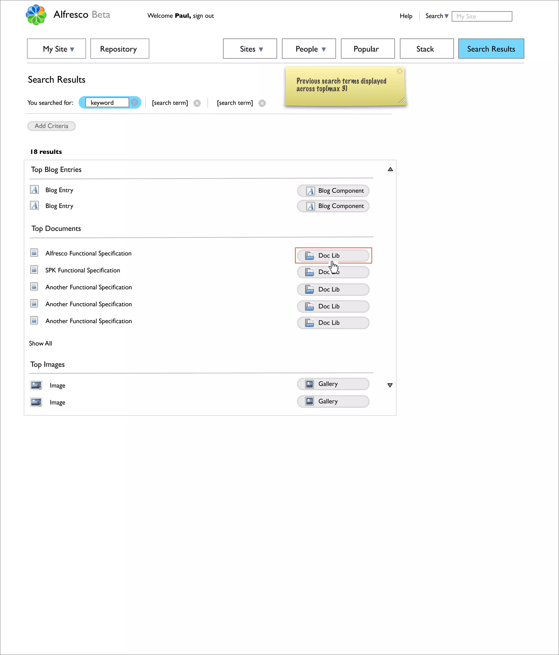Click the sticky note resize handle
The height and width of the screenshot is (655, 559).
[401, 100]
